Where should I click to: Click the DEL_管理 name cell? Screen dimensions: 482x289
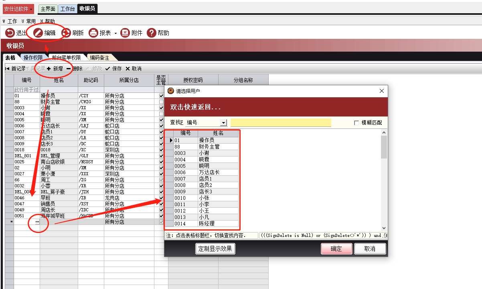[x=59, y=156]
